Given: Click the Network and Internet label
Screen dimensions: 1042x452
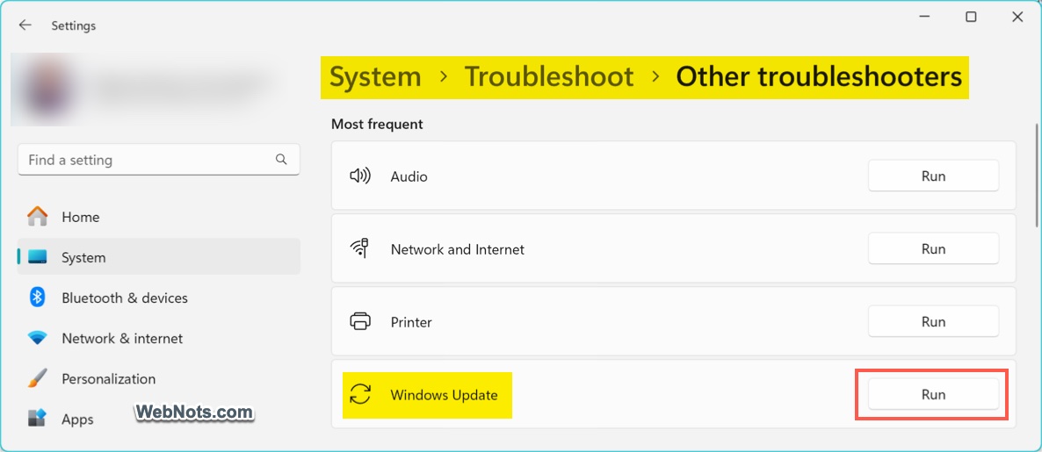Looking at the screenshot, I should (457, 249).
